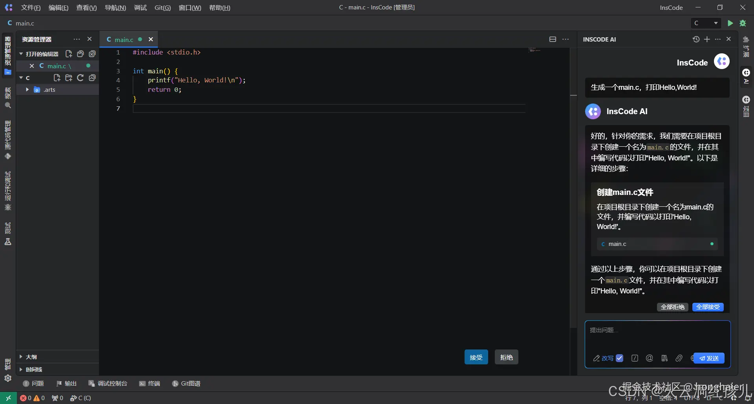The width and height of the screenshot is (754, 404).
Task: Start a new chat with the plus icon
Action: pos(707,39)
